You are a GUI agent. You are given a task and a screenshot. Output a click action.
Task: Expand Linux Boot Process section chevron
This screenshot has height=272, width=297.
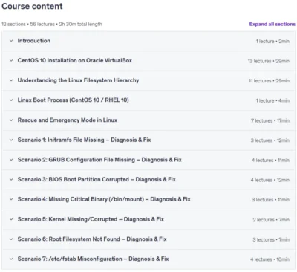11,100
